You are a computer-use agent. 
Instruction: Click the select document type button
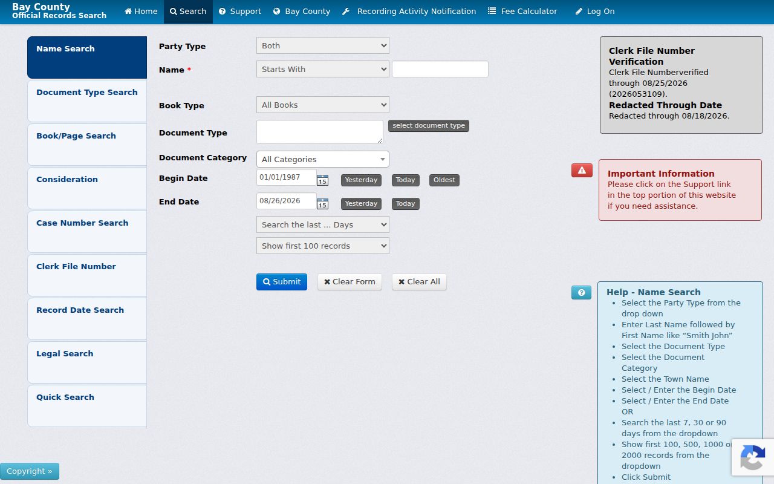coord(429,126)
